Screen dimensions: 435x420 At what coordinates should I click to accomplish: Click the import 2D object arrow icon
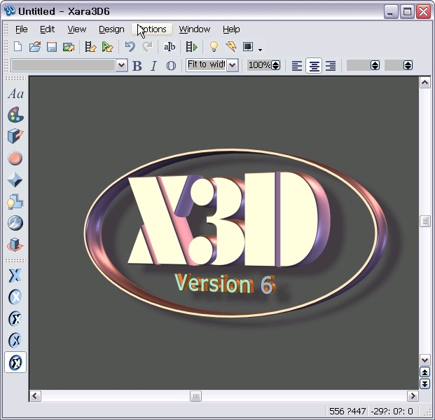(x=108, y=47)
